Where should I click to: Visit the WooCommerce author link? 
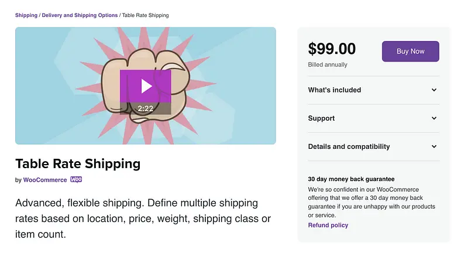(x=45, y=180)
